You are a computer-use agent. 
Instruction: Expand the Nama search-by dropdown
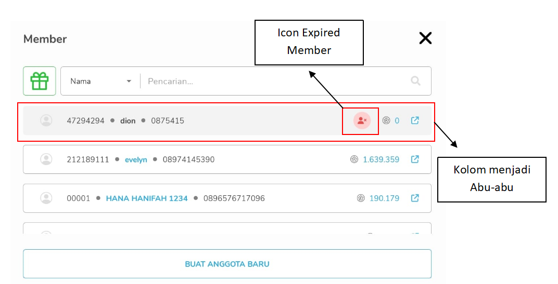(x=100, y=82)
